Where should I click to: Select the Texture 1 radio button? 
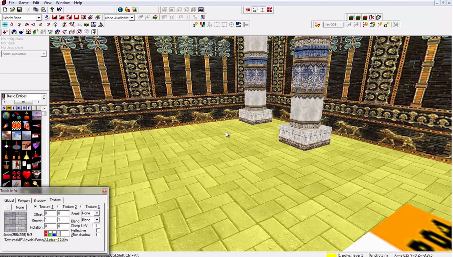tap(36, 207)
